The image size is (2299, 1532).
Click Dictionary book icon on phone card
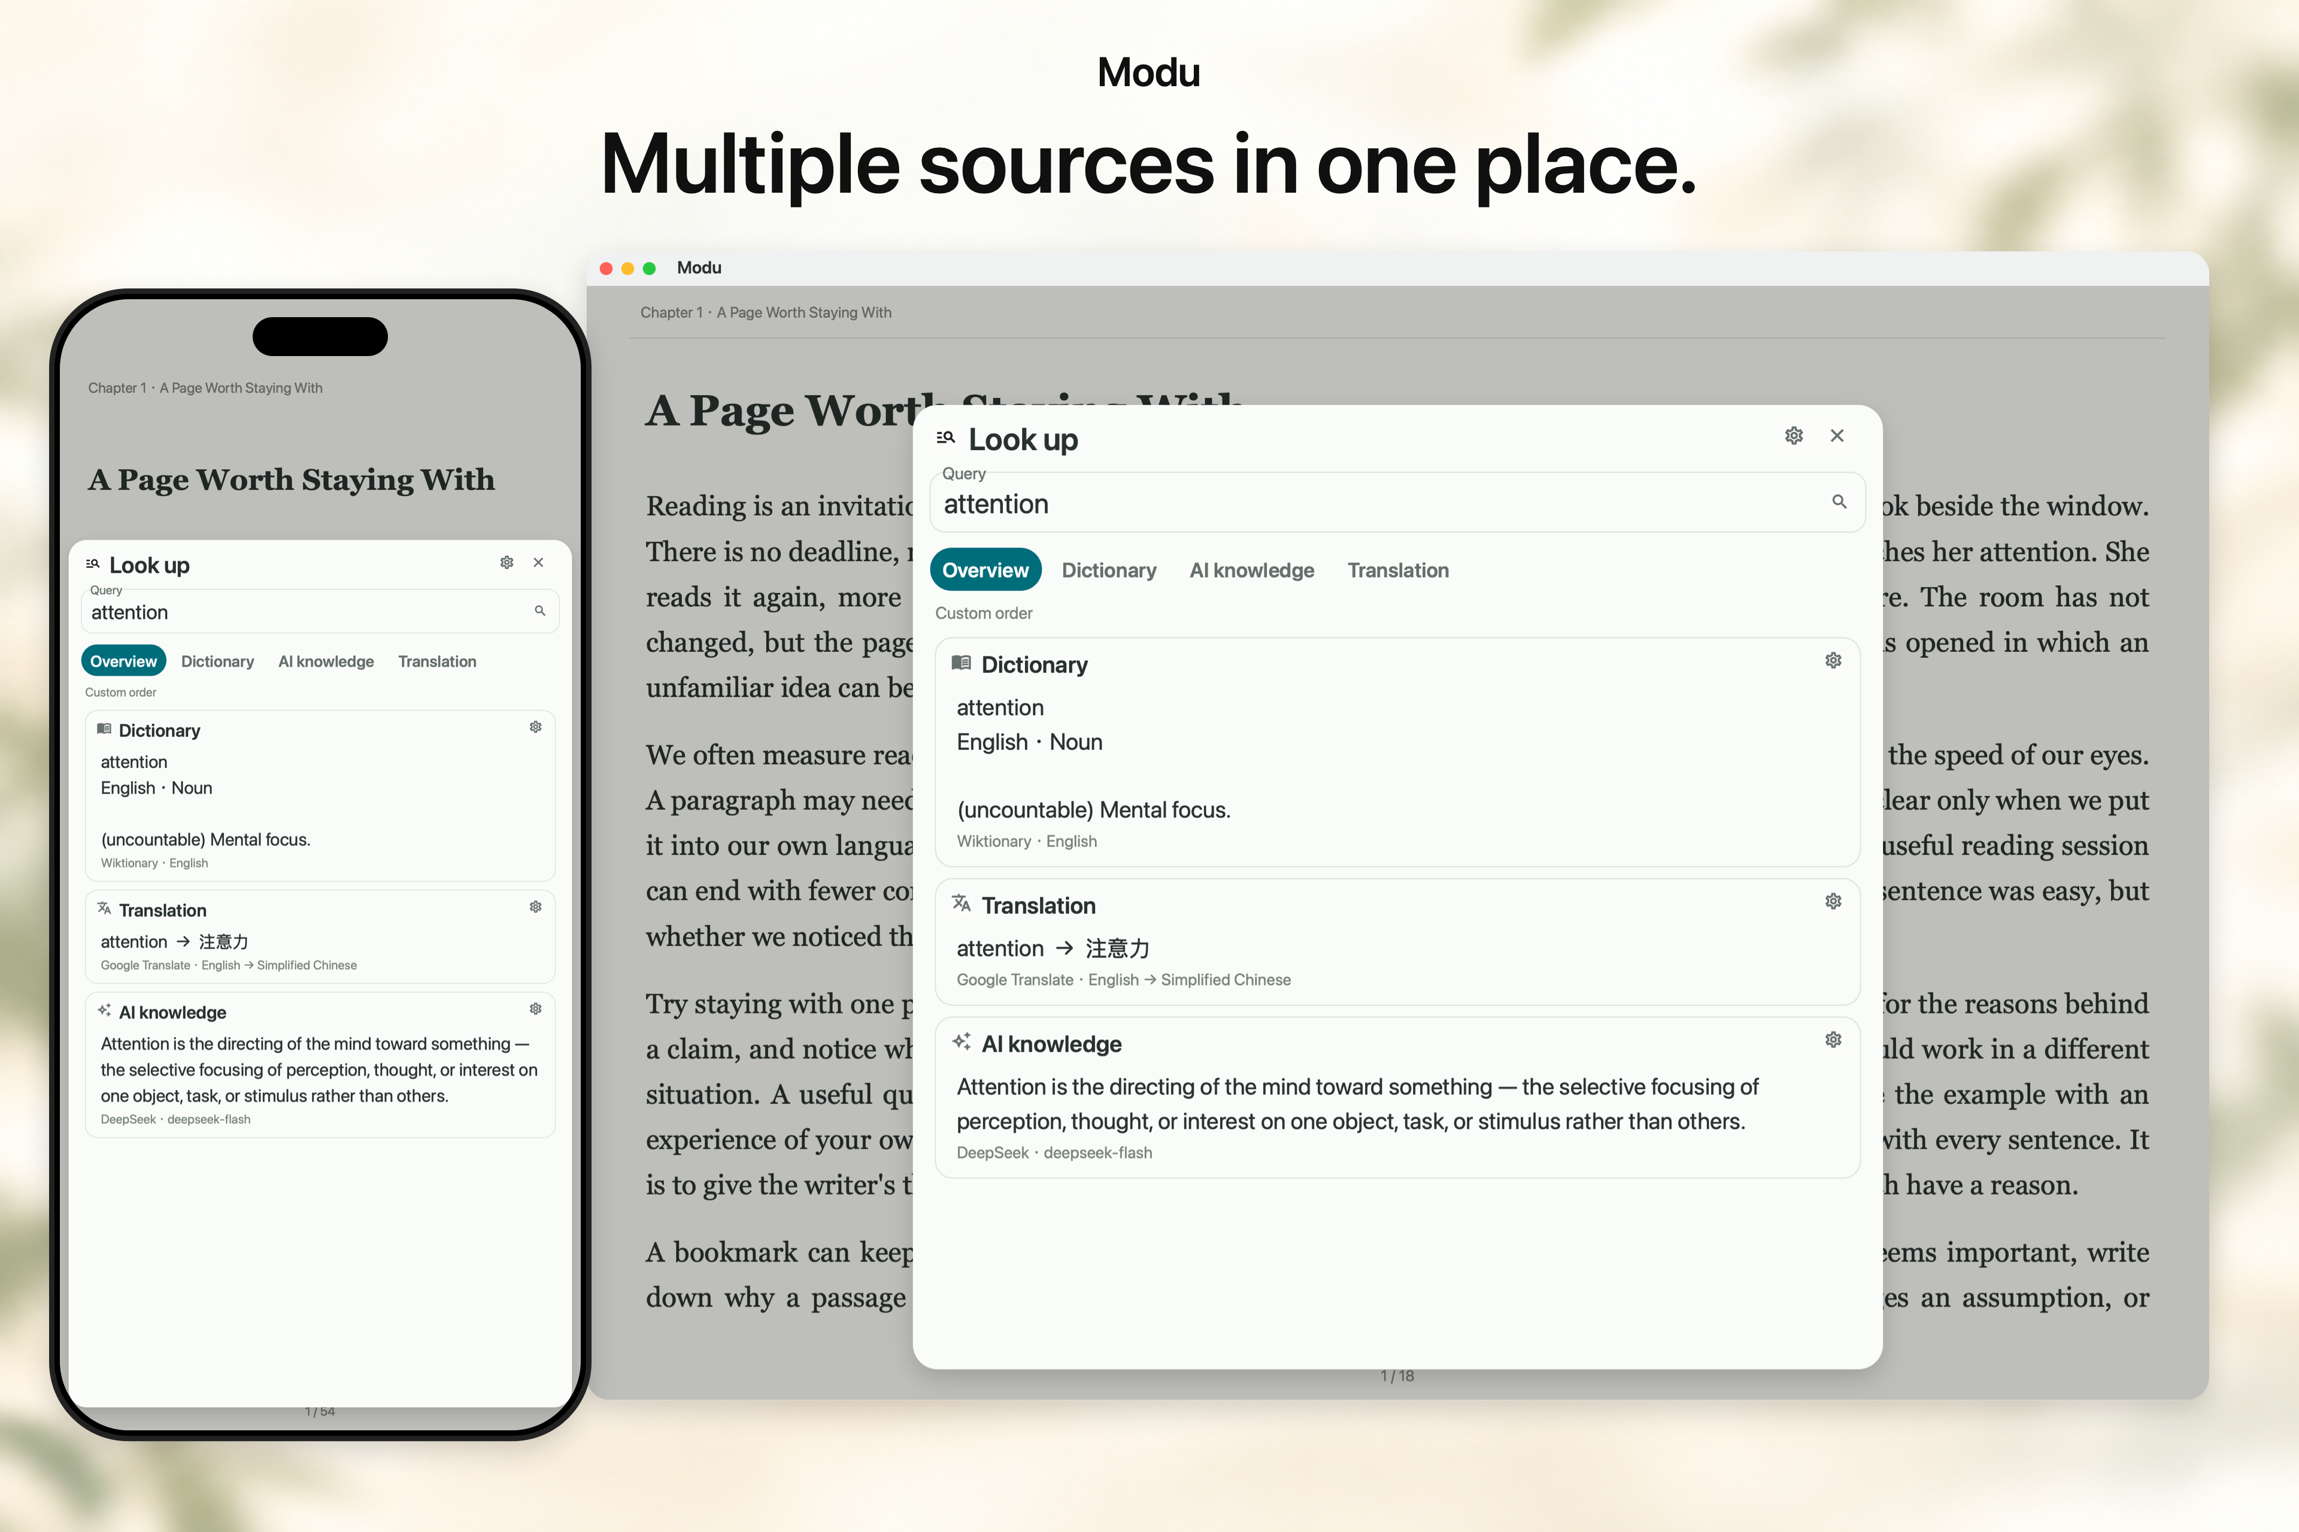click(104, 729)
